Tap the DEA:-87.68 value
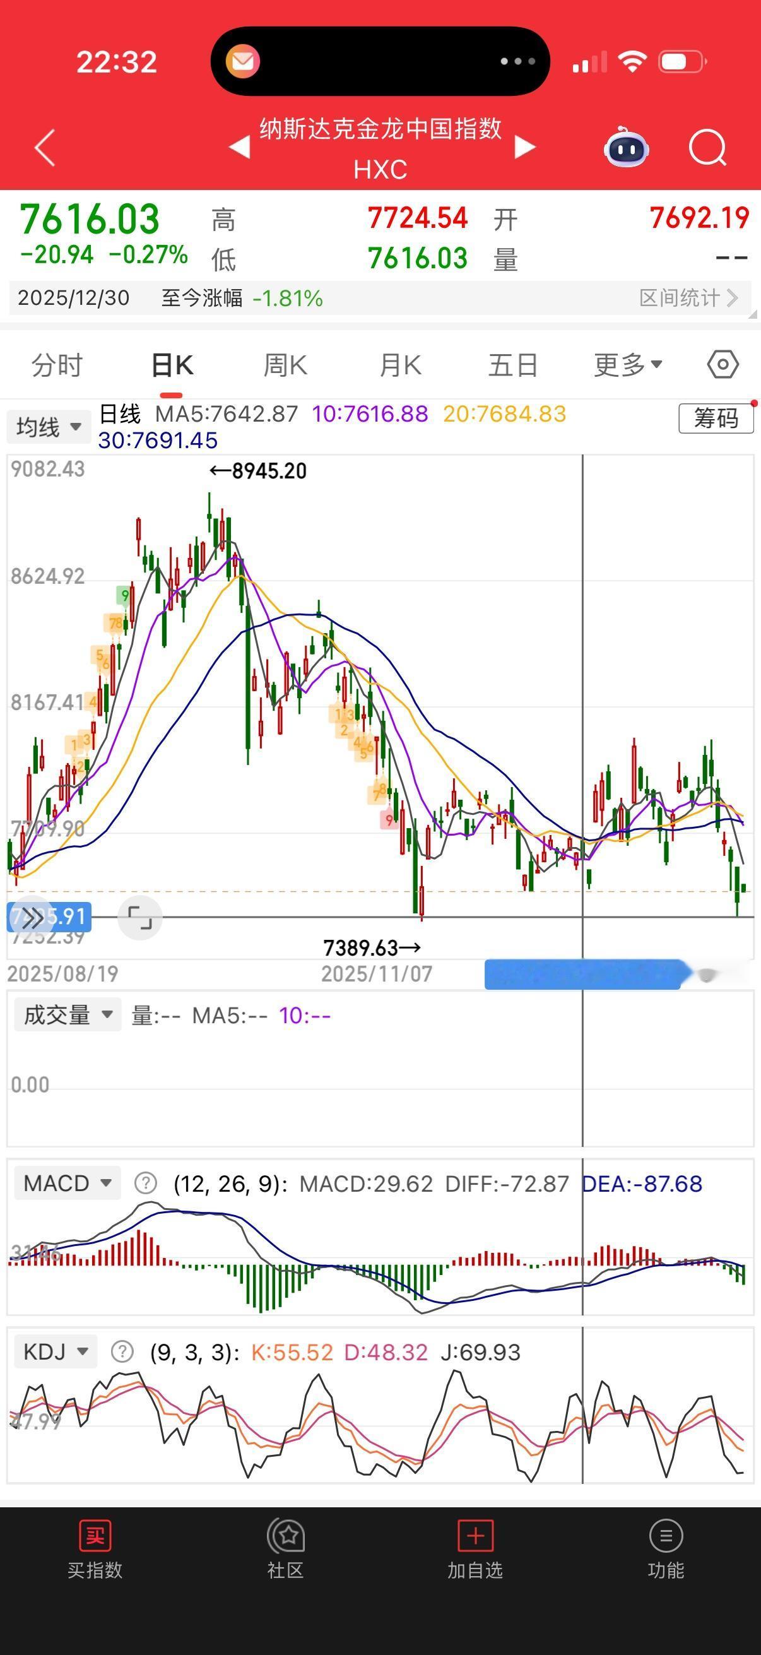 pyautogui.click(x=642, y=1183)
